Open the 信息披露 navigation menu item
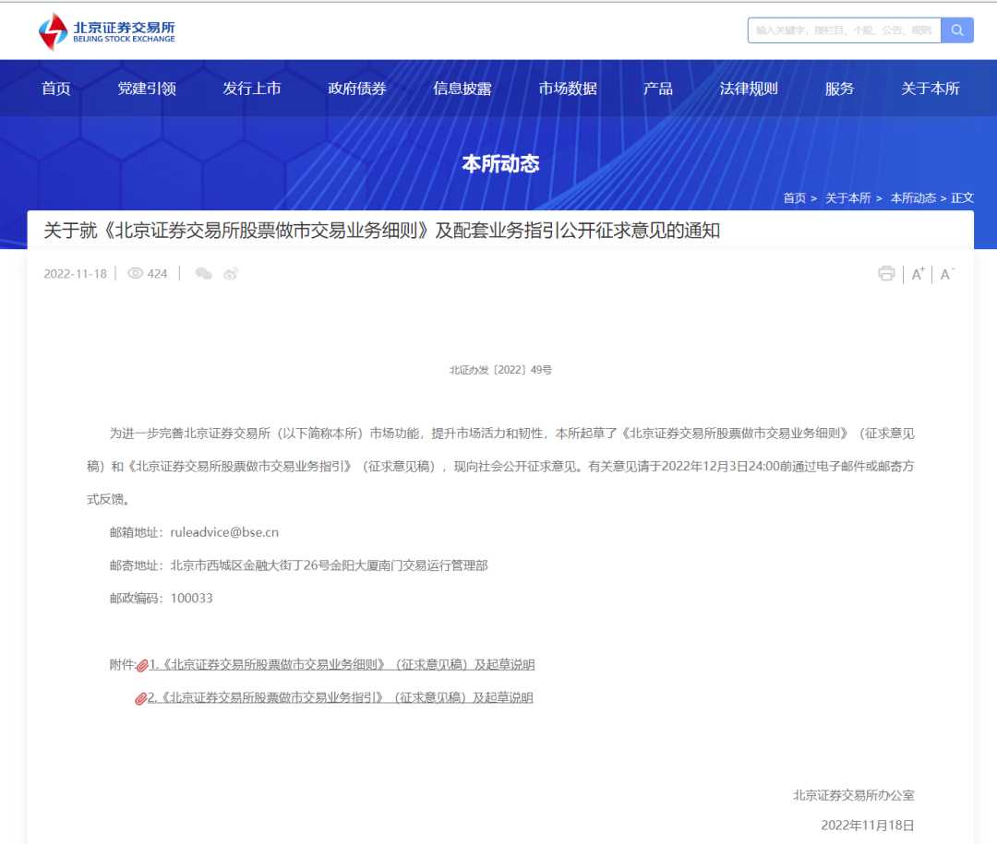Screen dimensions: 997x844 pos(462,89)
